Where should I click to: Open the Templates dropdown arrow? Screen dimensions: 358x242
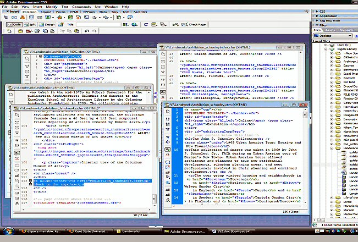(124, 18)
